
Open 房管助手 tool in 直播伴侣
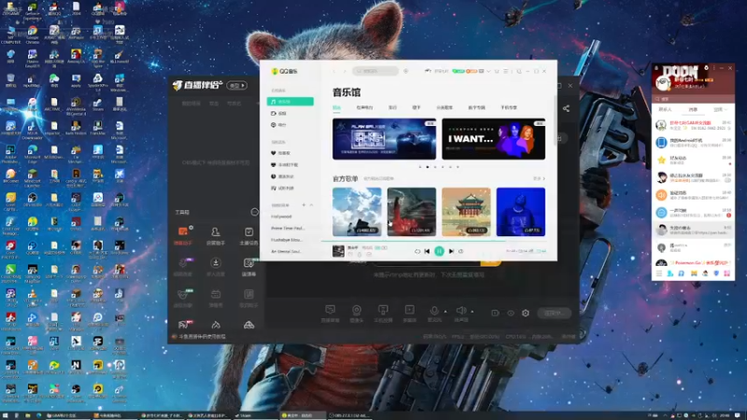216,235
